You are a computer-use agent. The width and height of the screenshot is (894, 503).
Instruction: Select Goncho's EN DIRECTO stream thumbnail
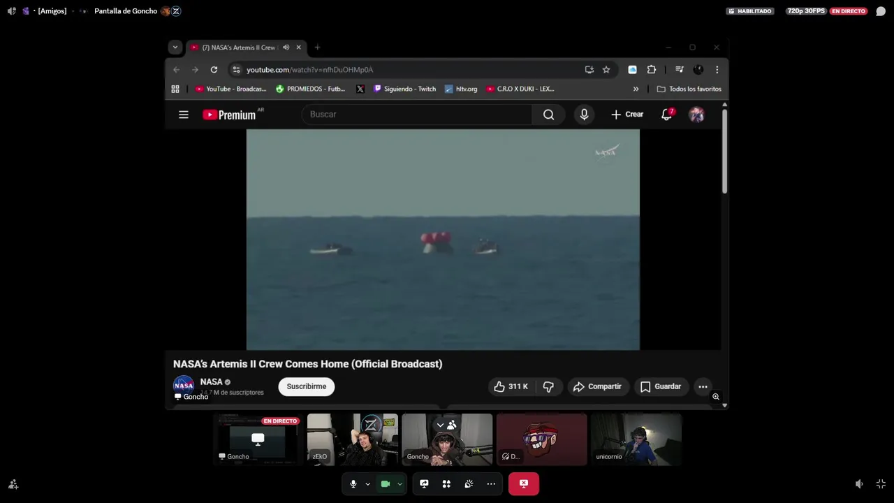coord(258,439)
